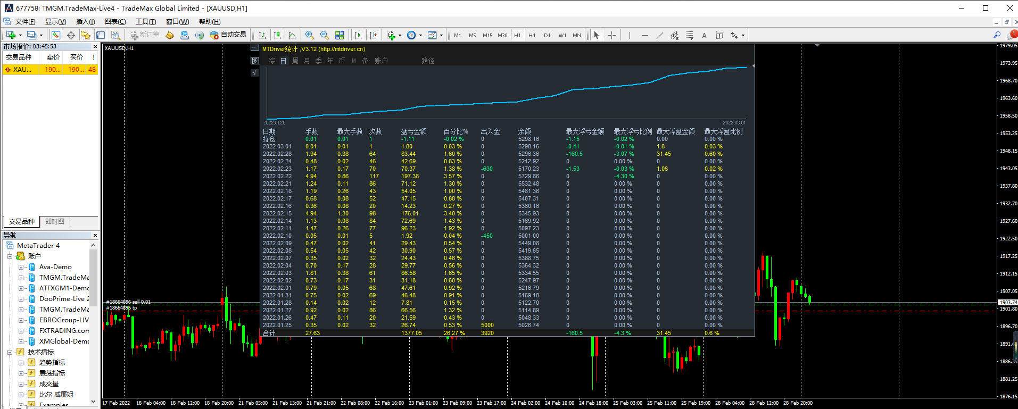Draw Fibonacci retracement tool
Screen dimensions: 1018x409
[690, 35]
